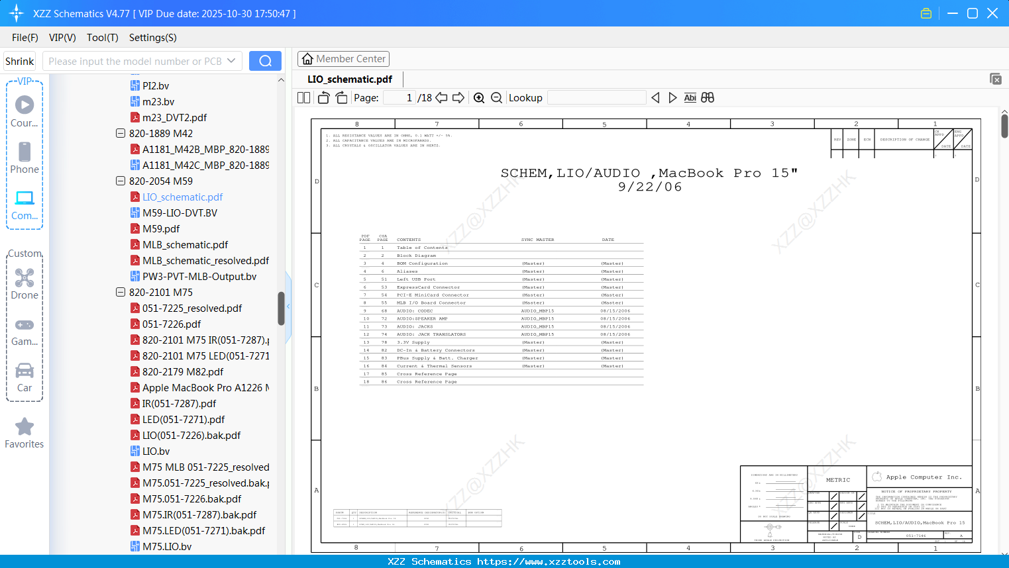This screenshot has width=1009, height=568.
Task: Collapse the 820-2101 M75 folder
Action: coord(121,292)
